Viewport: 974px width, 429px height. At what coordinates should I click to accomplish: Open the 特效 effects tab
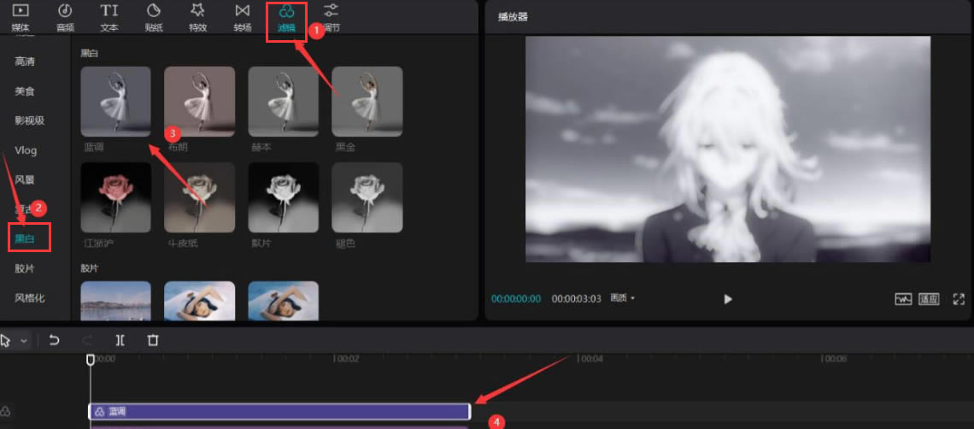point(197,17)
